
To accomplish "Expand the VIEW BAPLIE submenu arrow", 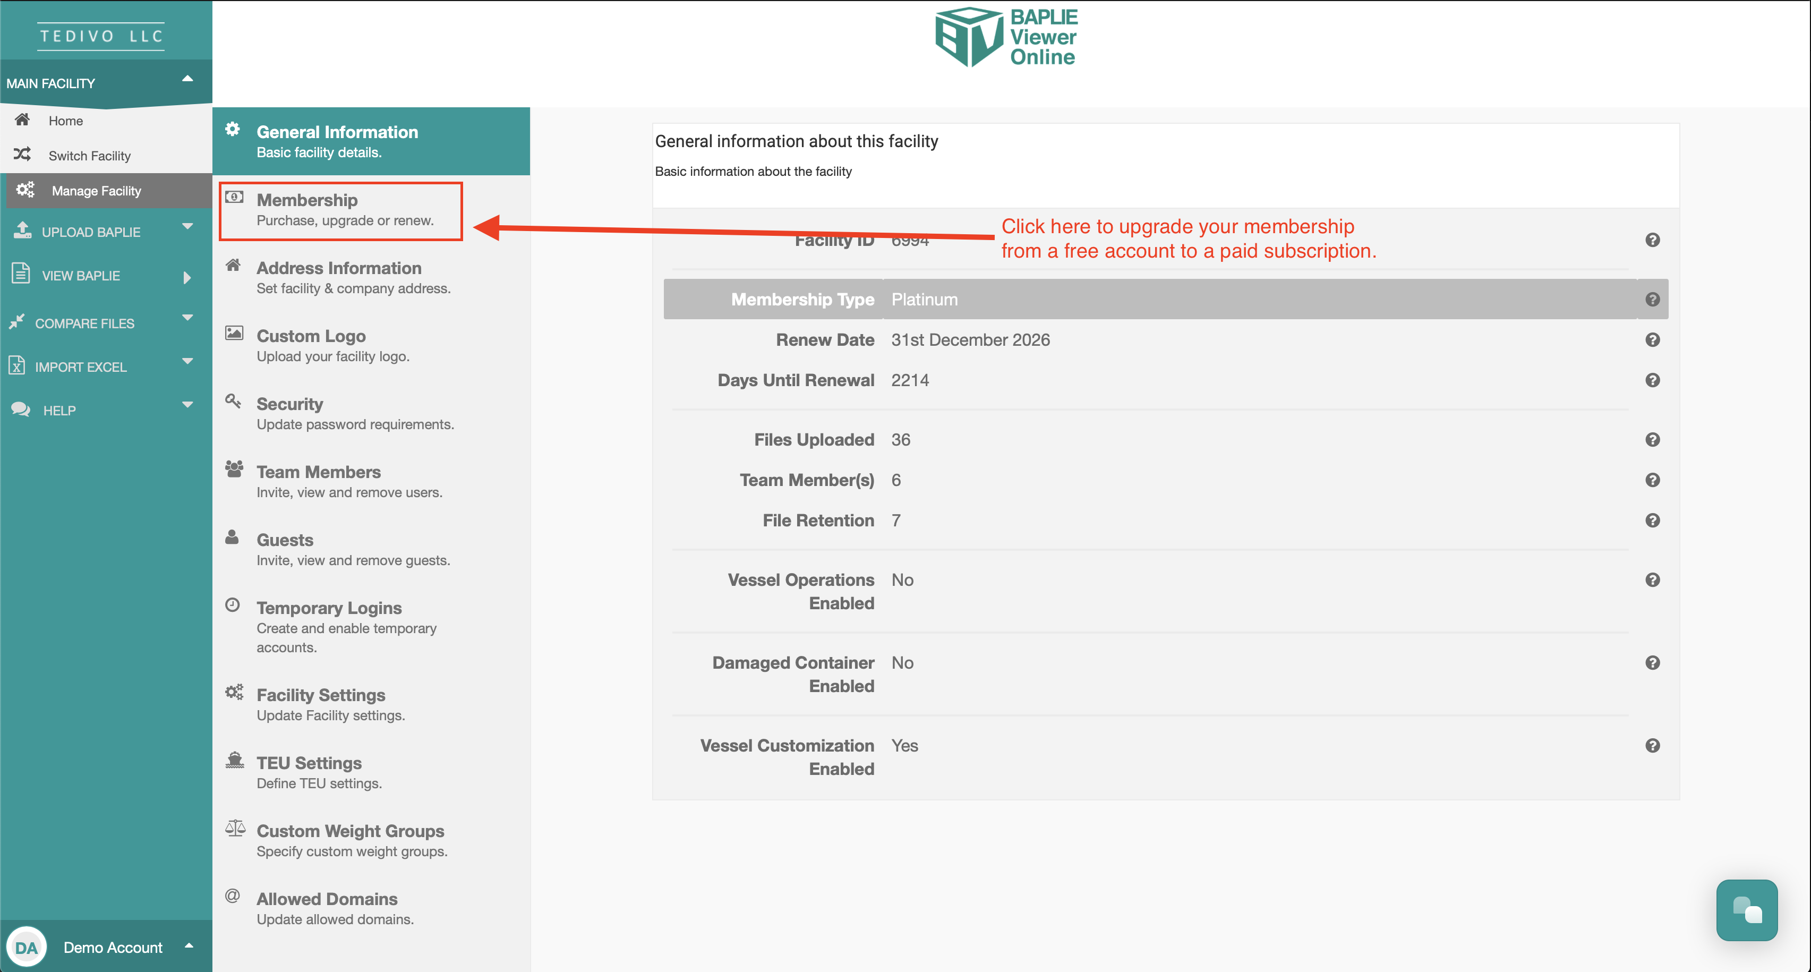I will click(187, 277).
